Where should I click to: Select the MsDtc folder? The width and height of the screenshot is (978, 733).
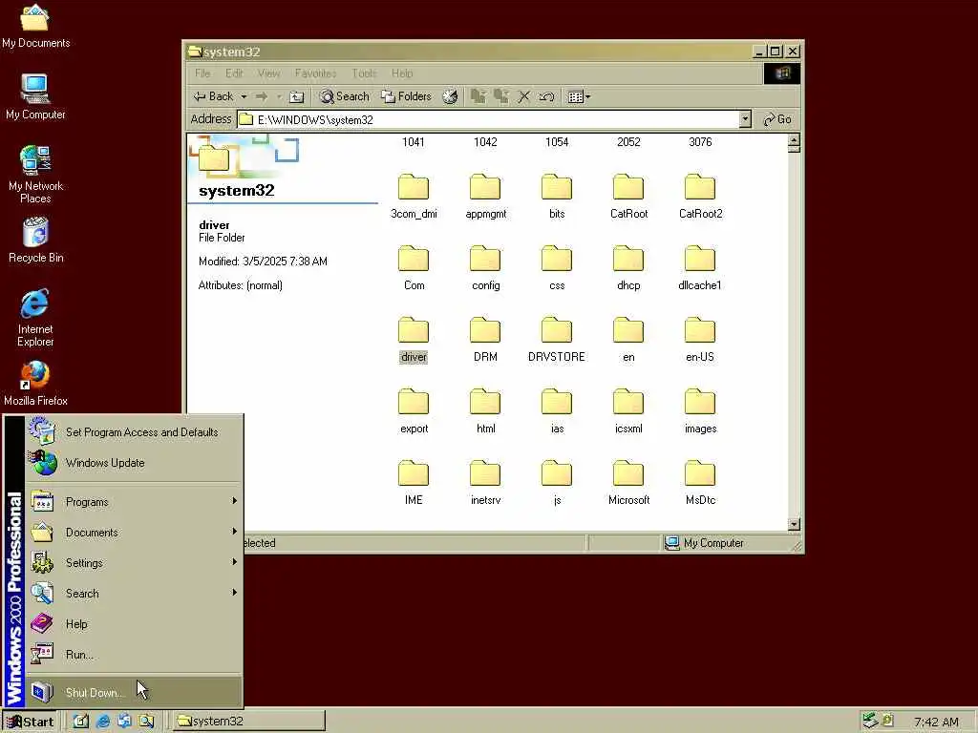(700, 483)
